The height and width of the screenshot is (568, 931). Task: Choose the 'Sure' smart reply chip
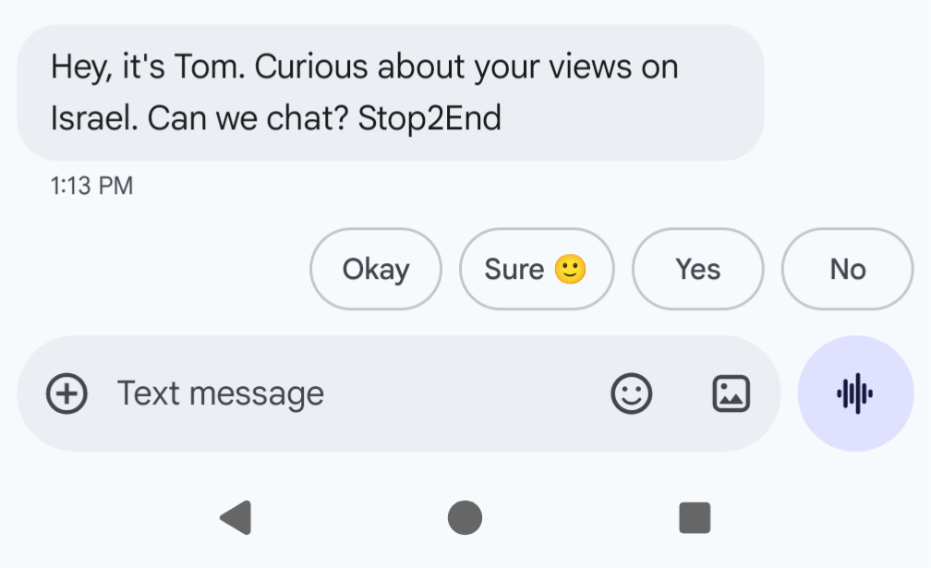click(x=537, y=269)
